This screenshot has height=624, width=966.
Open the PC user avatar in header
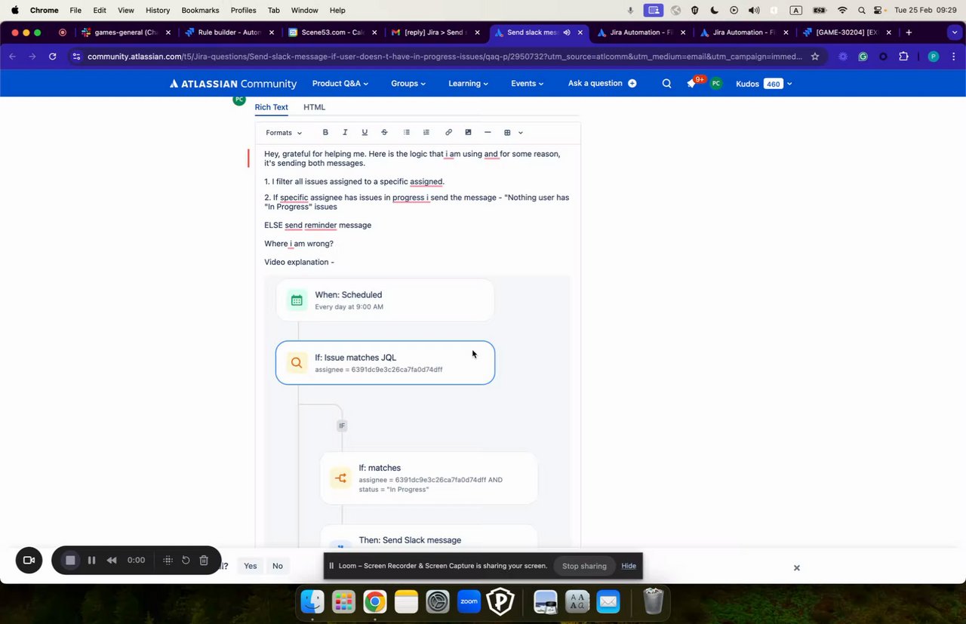[x=716, y=84]
